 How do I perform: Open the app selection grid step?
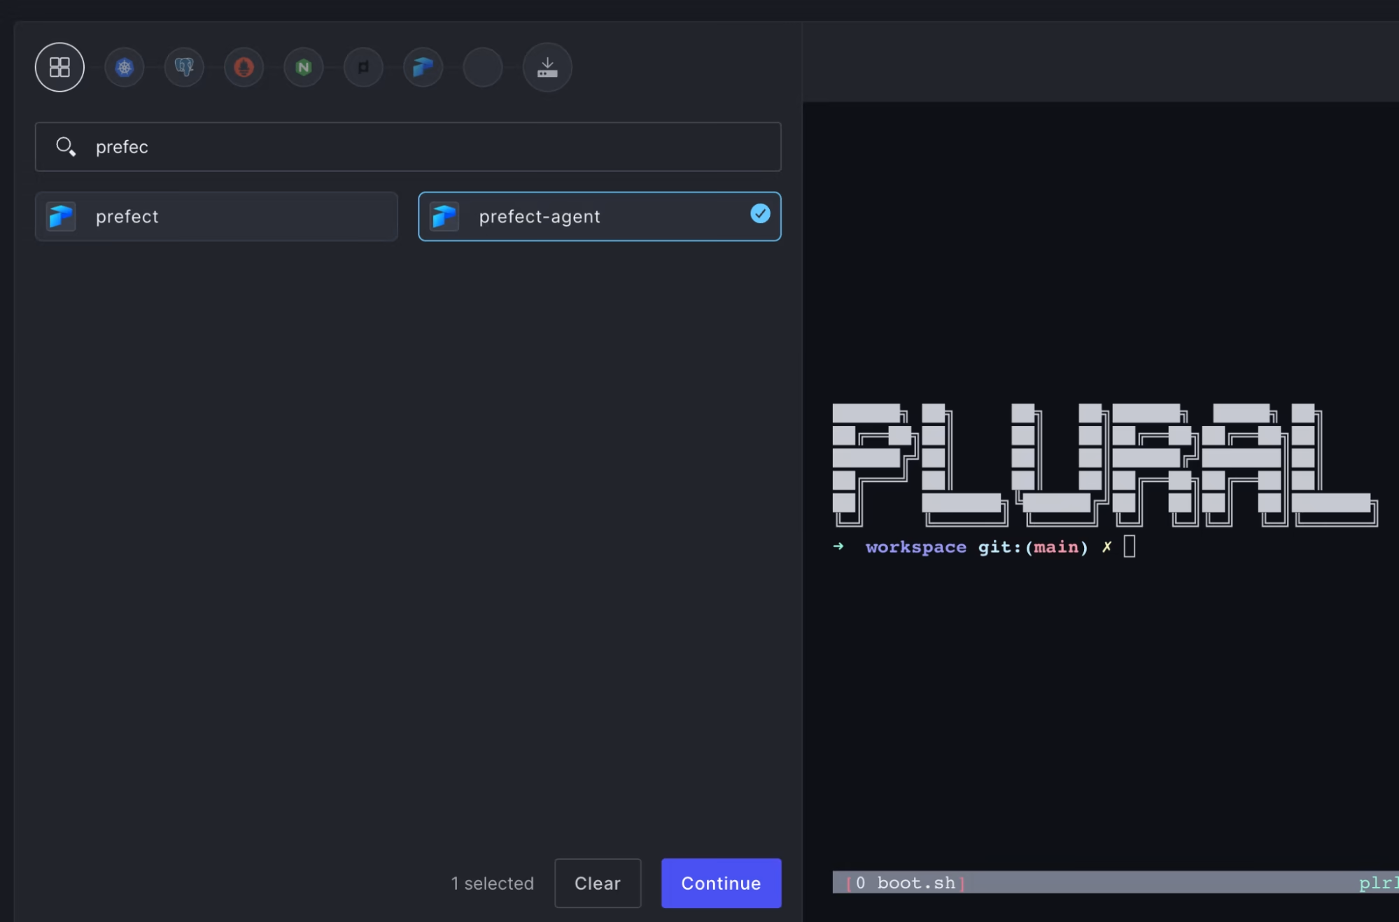coord(59,67)
